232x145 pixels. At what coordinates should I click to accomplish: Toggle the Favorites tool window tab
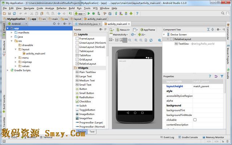4,123
